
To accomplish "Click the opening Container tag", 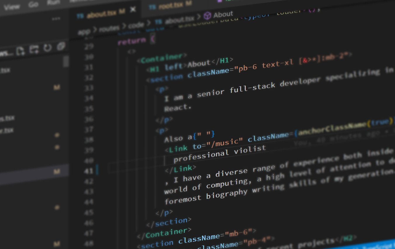I will click(x=162, y=58).
